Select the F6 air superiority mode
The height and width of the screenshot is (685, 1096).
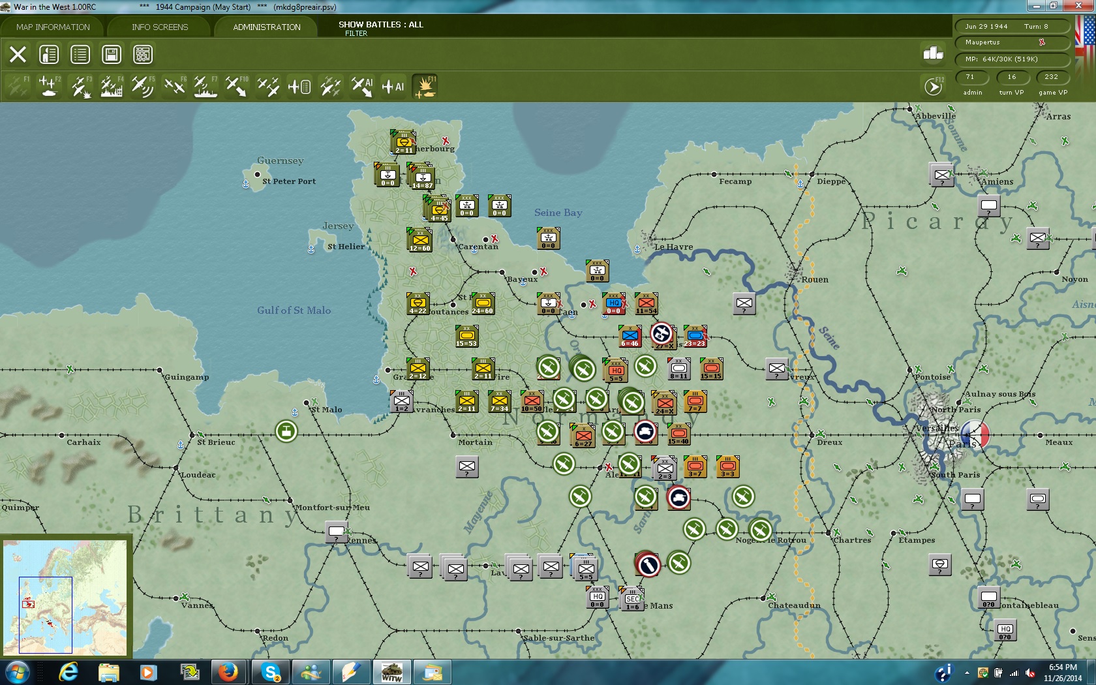coord(174,86)
